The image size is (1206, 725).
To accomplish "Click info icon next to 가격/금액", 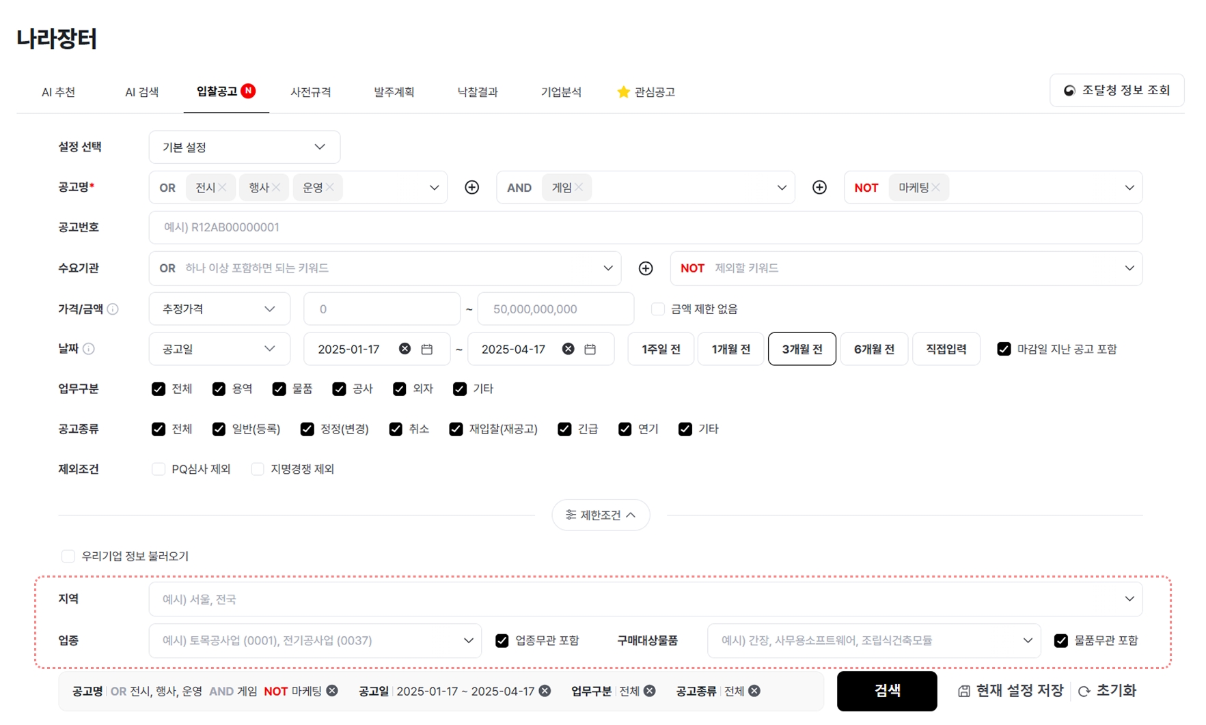I will coord(113,309).
